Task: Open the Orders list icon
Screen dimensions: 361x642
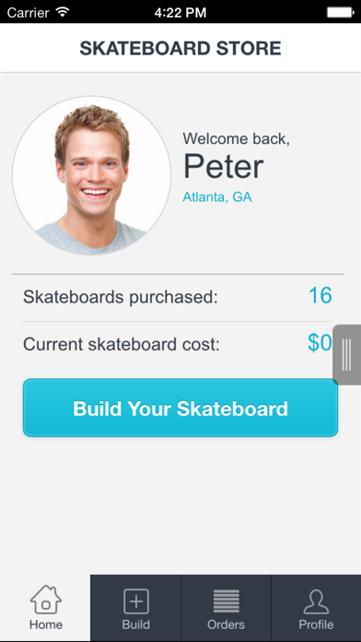Action: pos(226,601)
